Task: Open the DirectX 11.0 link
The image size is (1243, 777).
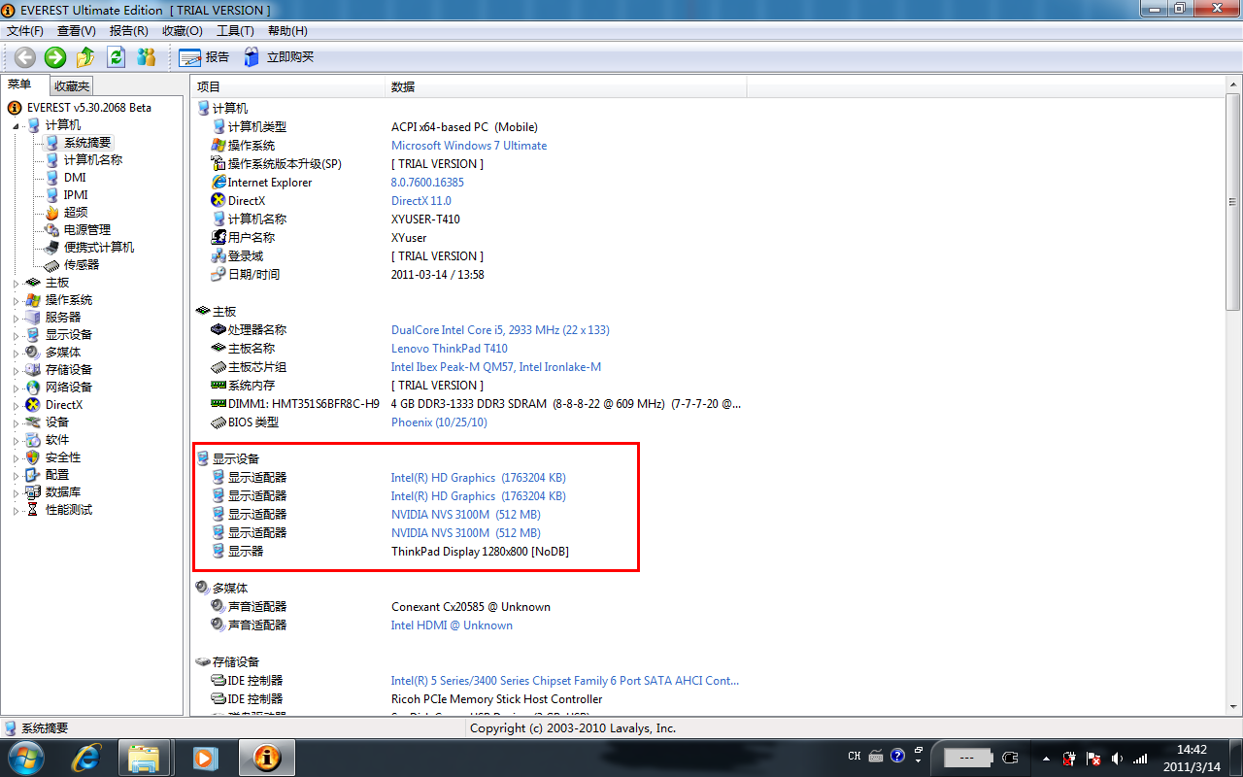Action: [421, 201]
